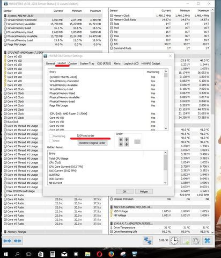
Task: Select 'Total CPU Usage' in Hidden items
Action: pyautogui.click(x=58, y=159)
